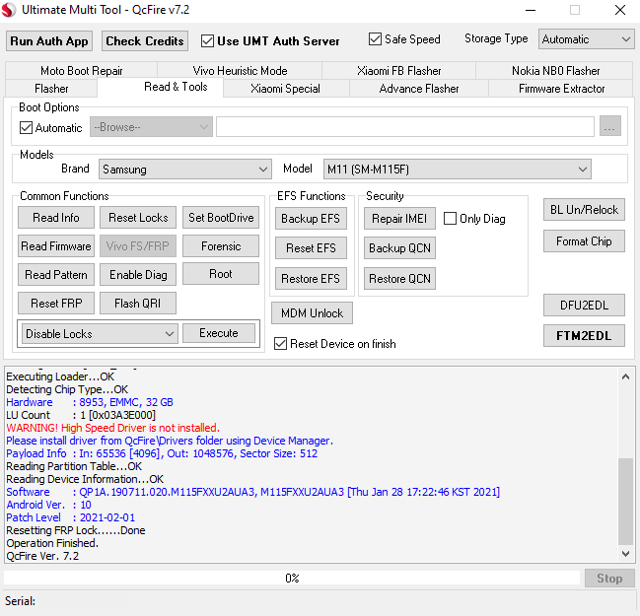Minimize the QcFire window
640x616 pixels.
[531, 10]
